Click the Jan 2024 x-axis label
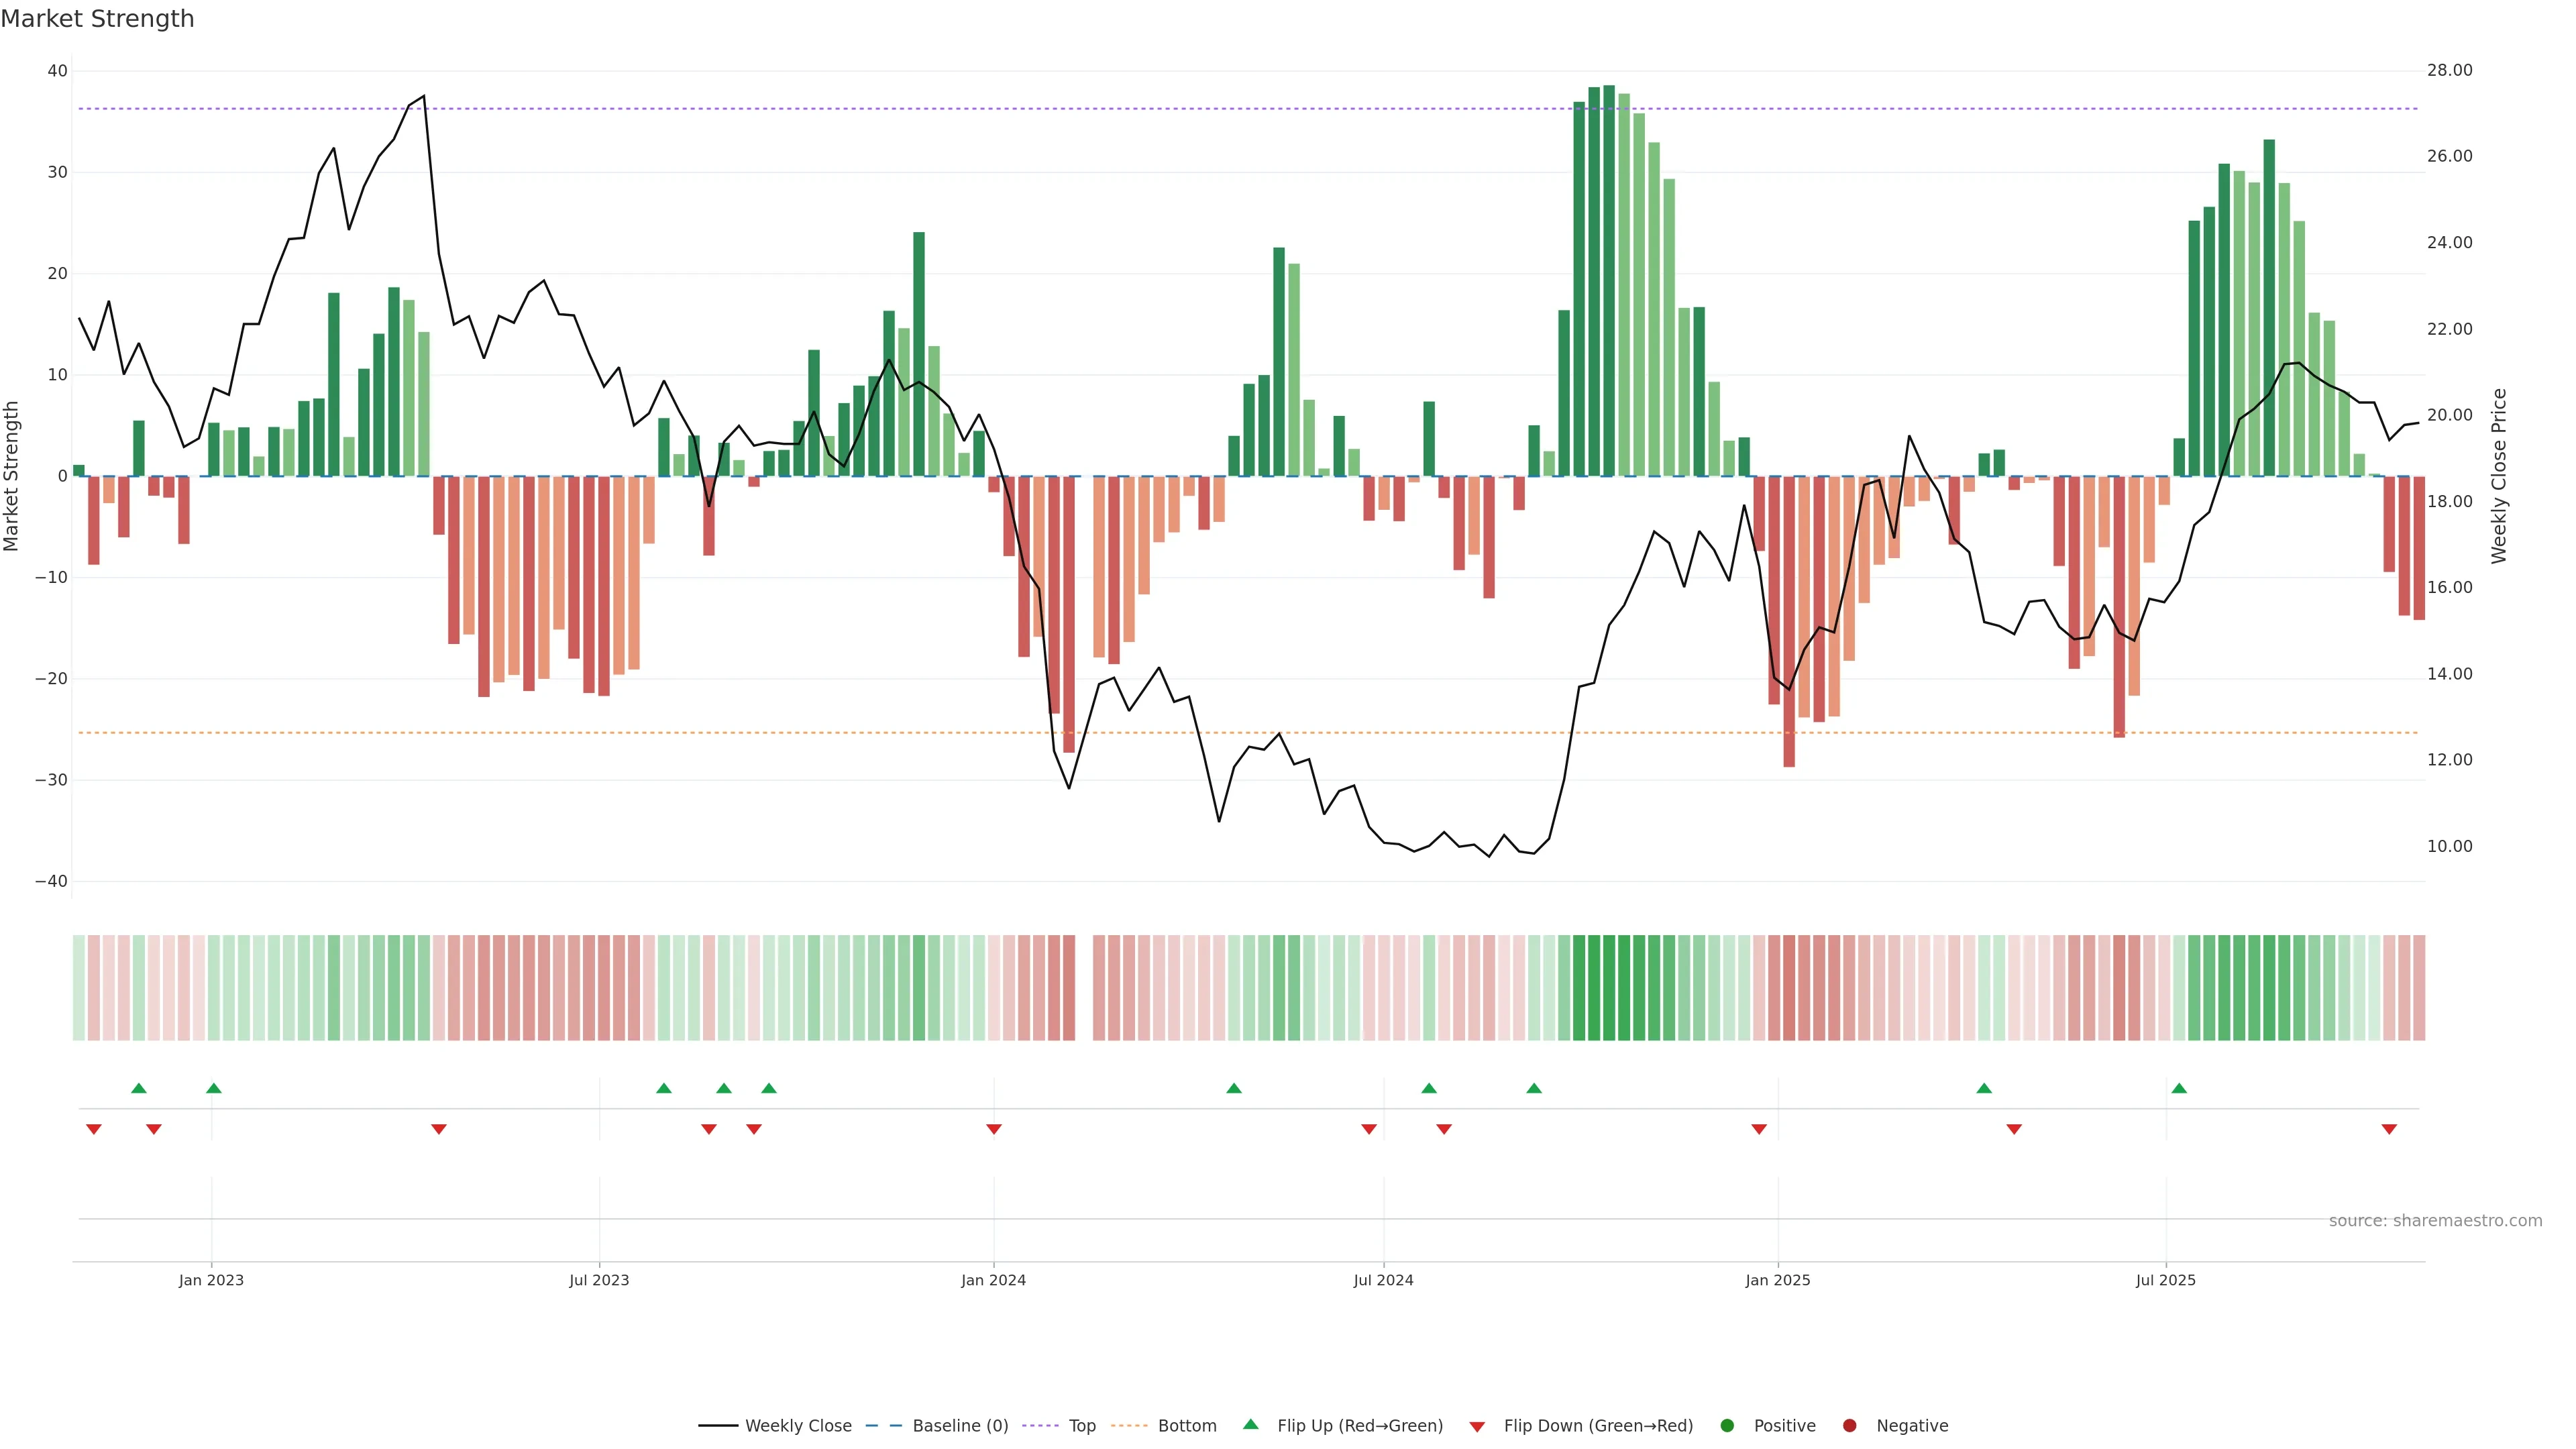 click(993, 1280)
